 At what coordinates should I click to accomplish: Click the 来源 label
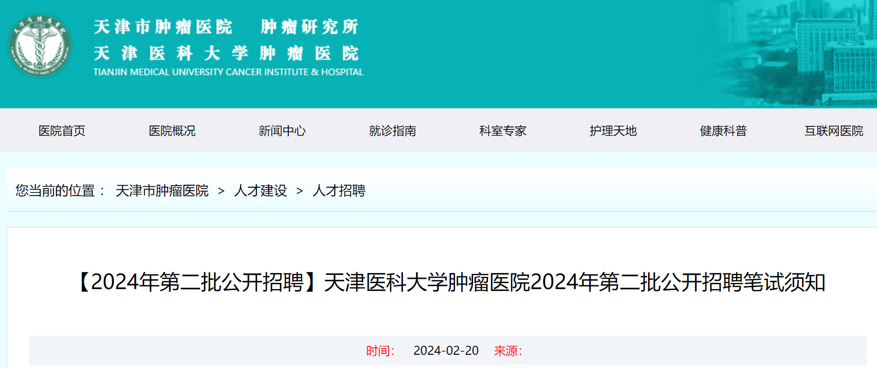[508, 351]
